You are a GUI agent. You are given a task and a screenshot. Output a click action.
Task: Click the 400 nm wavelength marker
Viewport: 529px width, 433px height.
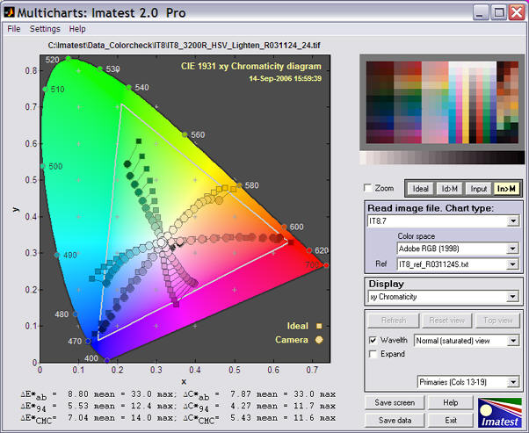[107, 360]
